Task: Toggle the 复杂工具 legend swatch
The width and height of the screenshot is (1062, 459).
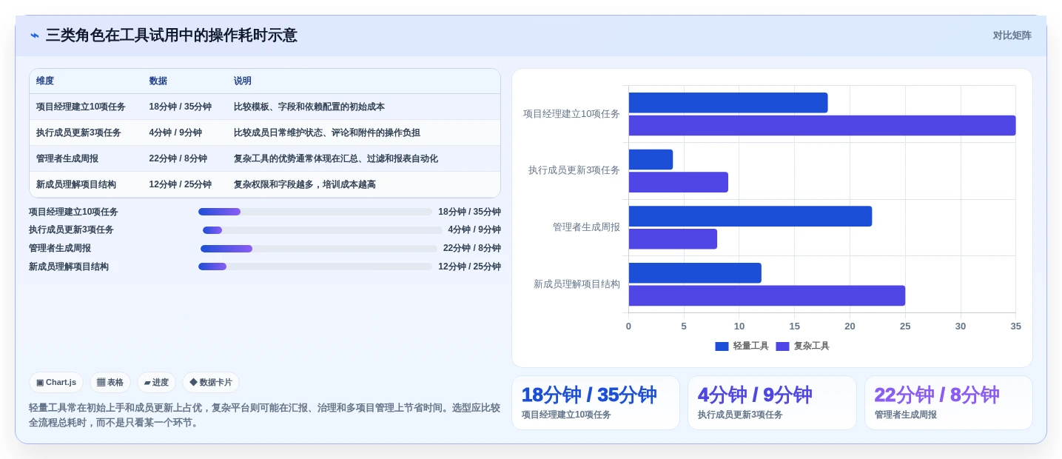Action: 782,346
